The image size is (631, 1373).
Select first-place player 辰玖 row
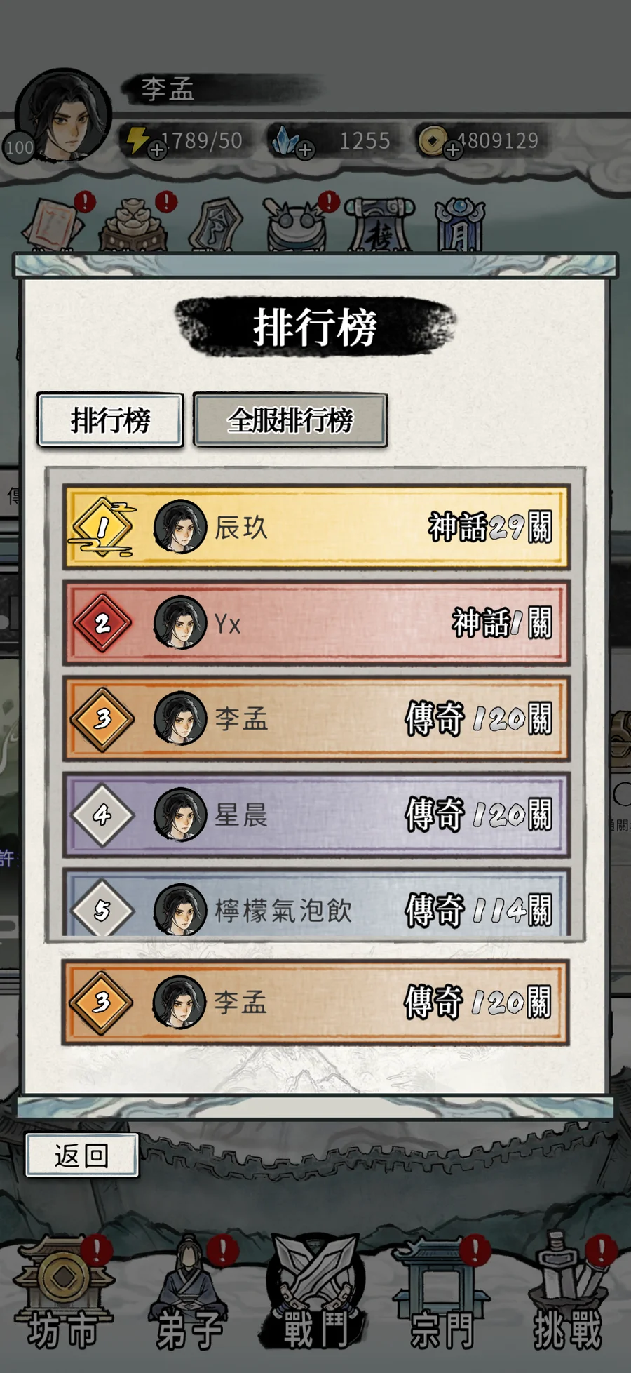click(x=315, y=527)
